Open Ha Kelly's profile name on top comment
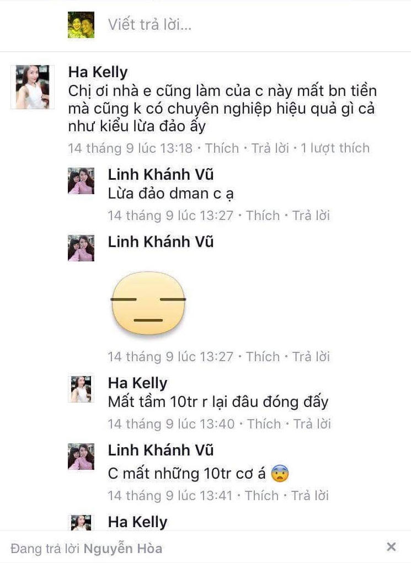 [98, 72]
